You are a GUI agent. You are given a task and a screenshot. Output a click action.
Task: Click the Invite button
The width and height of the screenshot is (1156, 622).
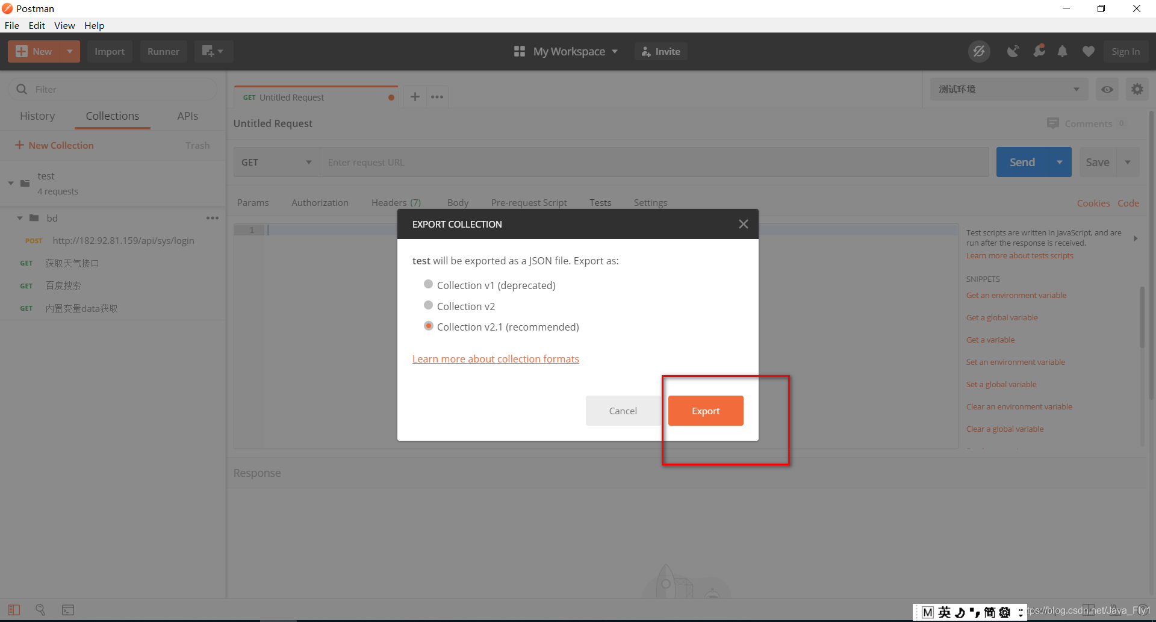[x=661, y=52]
